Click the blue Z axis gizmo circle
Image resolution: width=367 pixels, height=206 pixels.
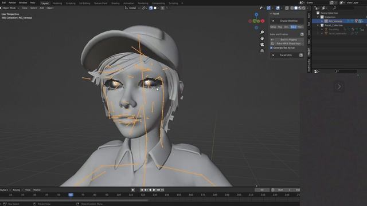pyautogui.click(x=256, y=15)
